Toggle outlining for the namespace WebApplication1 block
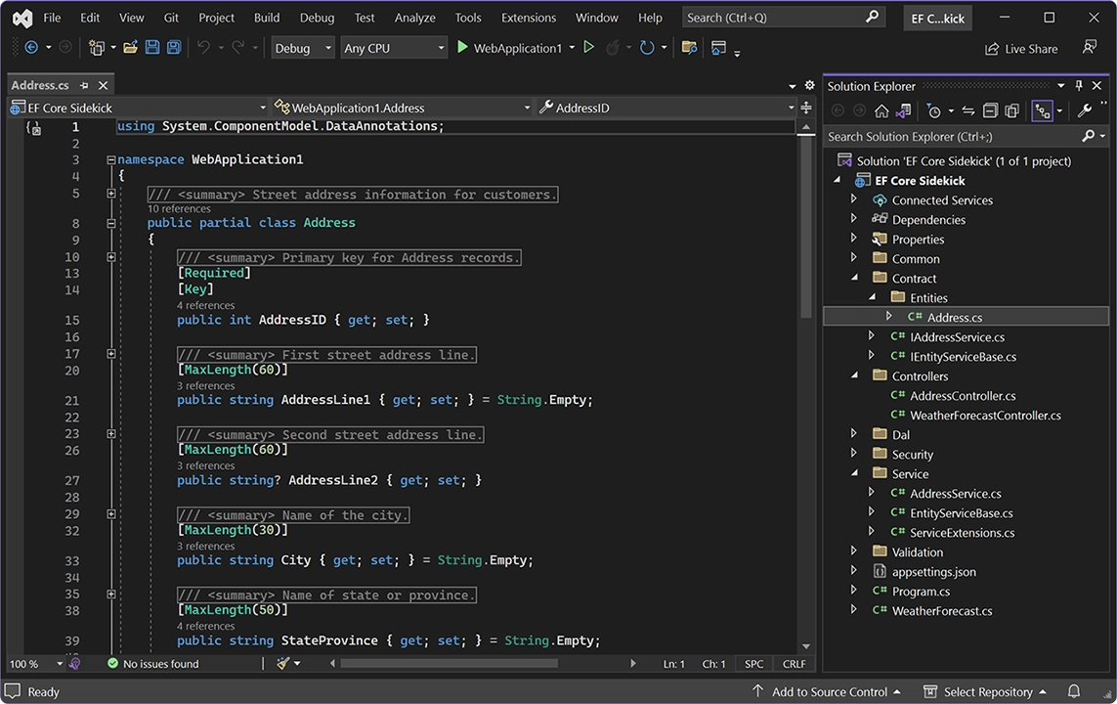This screenshot has height=704, width=1117. click(x=111, y=160)
